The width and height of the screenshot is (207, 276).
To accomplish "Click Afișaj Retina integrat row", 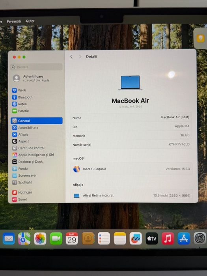I will coord(132,196).
